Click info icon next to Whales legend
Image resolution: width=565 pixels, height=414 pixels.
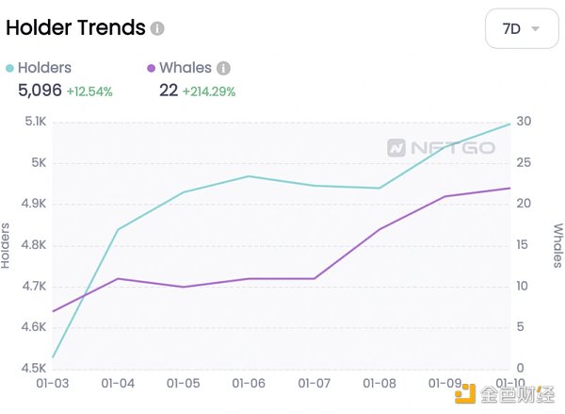224,69
